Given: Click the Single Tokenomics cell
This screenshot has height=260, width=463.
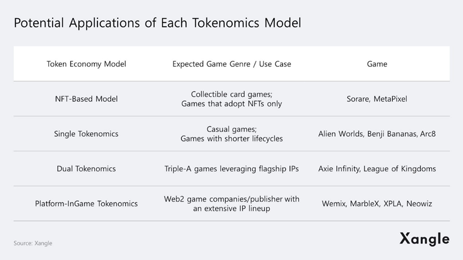Looking at the screenshot, I should 86,133.
